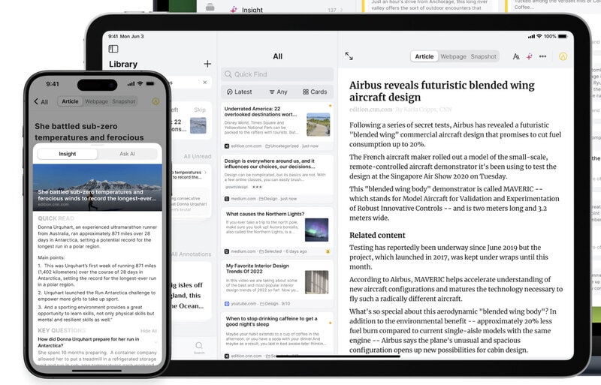601x385 pixels.
Task: Open text appearance (AA) settings on iPad
Action: tap(516, 56)
